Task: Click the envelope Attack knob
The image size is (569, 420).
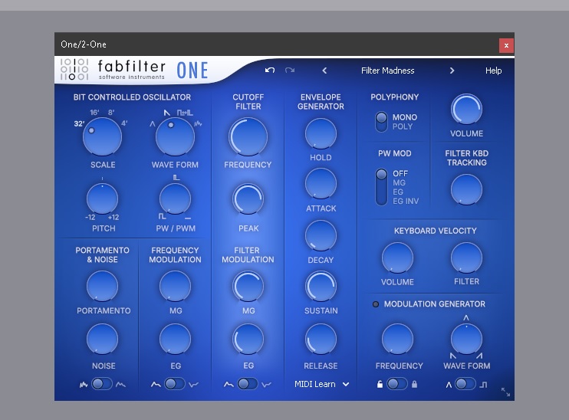Action: pos(321,183)
